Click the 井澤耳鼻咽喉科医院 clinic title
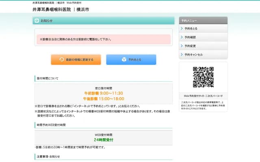Screen dimensions: 260x162 (x=52, y=9)
